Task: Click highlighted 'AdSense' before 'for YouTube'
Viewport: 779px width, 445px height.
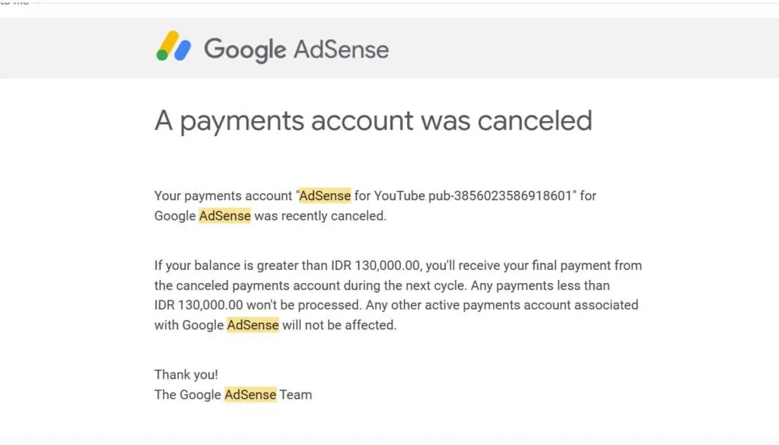Action: (325, 195)
